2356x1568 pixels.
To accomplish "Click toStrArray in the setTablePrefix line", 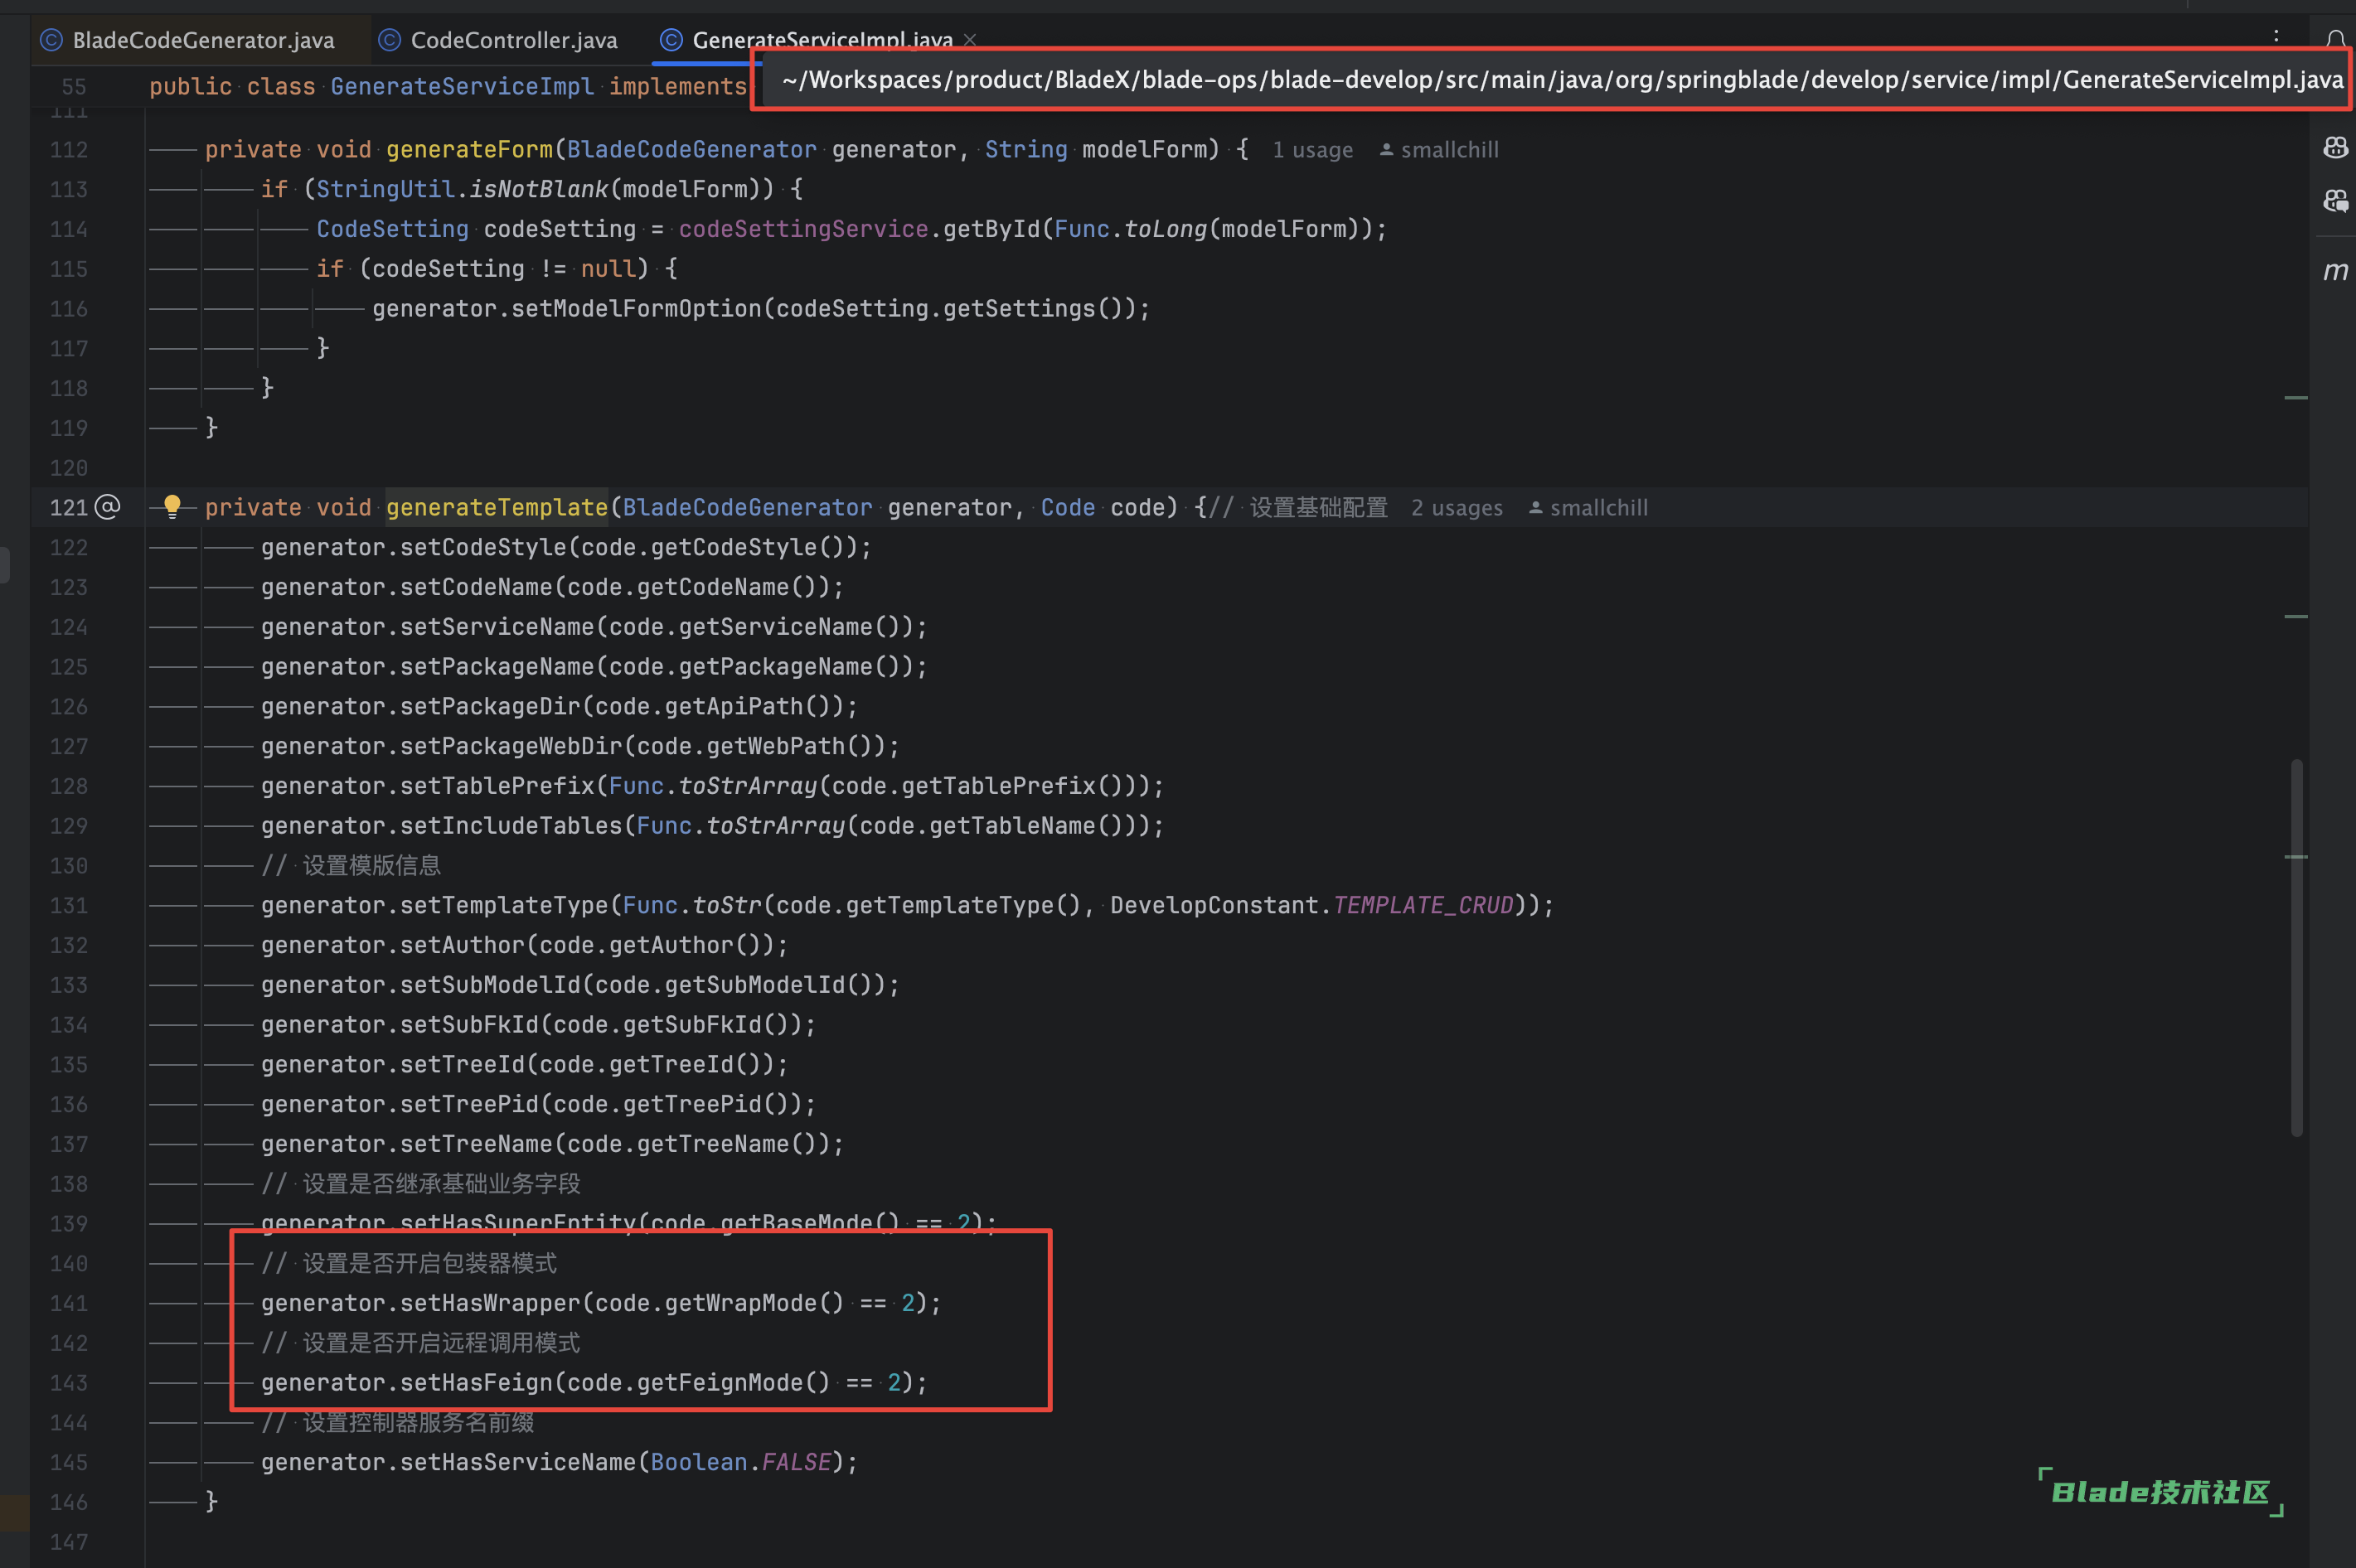I will tap(748, 786).
